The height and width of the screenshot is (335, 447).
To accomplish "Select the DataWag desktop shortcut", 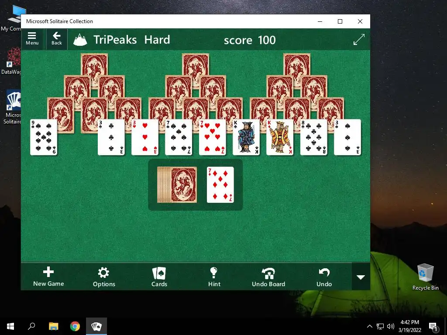I will 11,61.
